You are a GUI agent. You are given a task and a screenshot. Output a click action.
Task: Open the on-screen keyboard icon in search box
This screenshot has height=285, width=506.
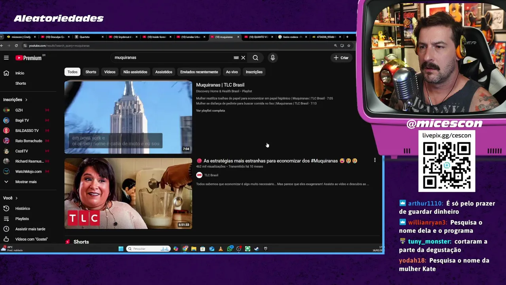(x=236, y=58)
